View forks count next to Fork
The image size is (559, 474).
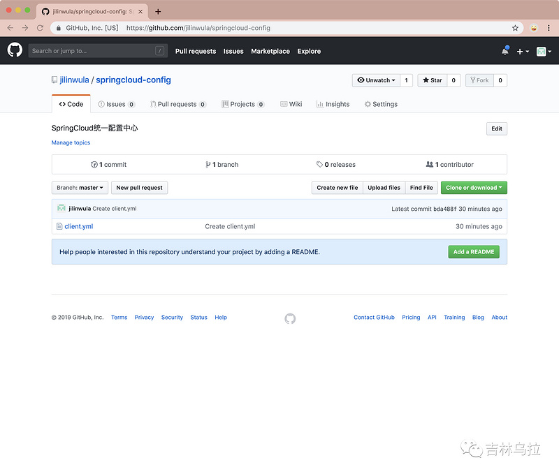[x=500, y=80]
